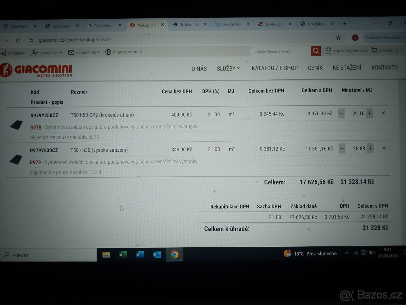Screen dimensions: 406x305
Task: Open import objednávky
Action: tap(346, 50)
